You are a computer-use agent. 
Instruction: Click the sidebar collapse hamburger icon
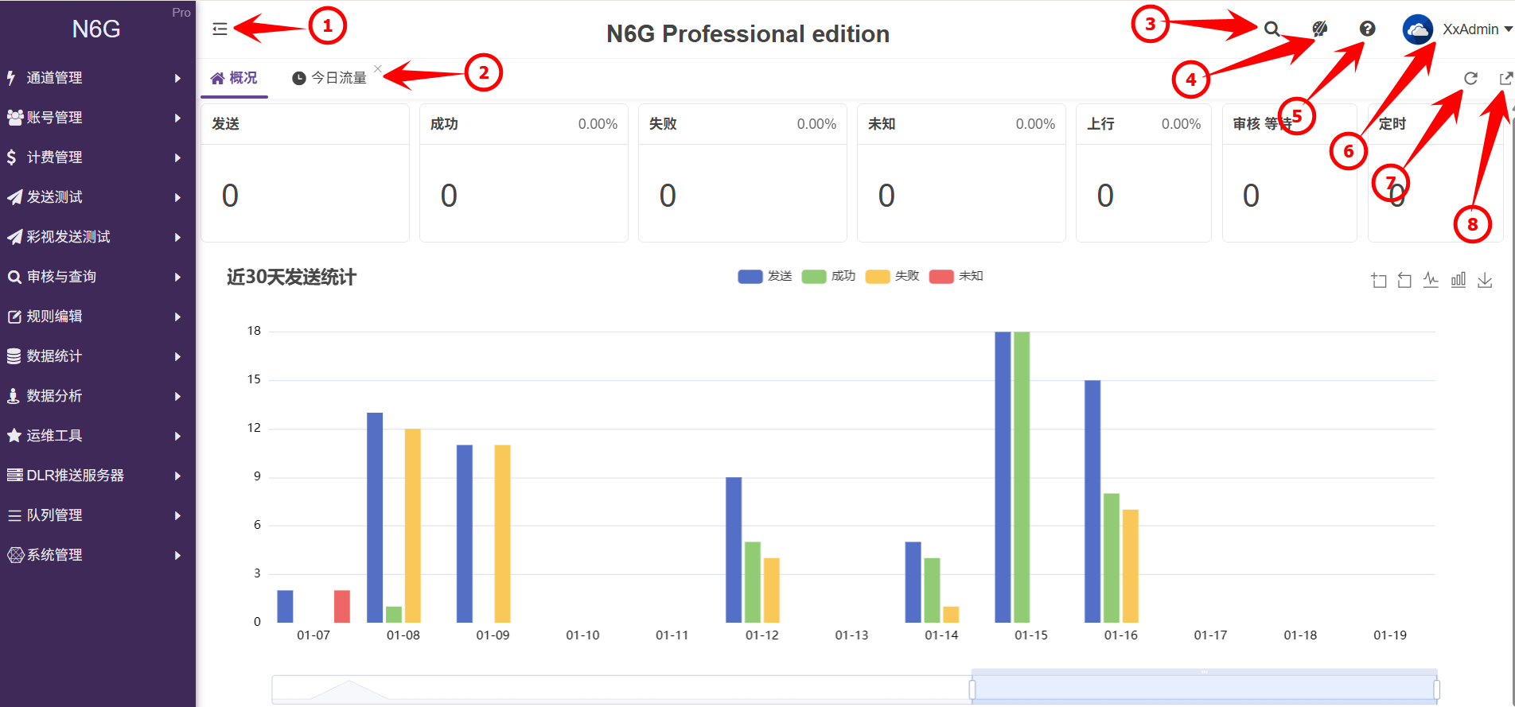coord(220,29)
